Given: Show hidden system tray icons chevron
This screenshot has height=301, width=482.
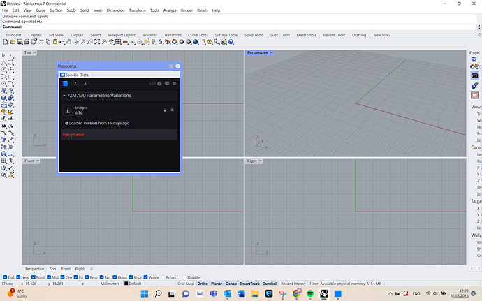Looking at the screenshot, I should coord(390,293).
